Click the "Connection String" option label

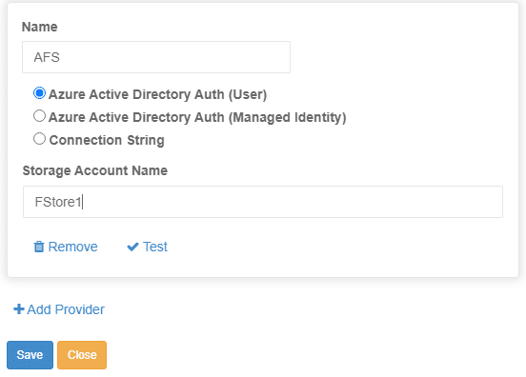coord(107,140)
